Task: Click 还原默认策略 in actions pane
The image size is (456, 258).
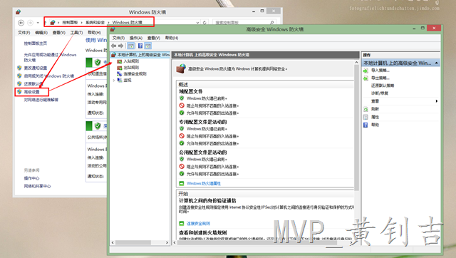Action: (383, 86)
